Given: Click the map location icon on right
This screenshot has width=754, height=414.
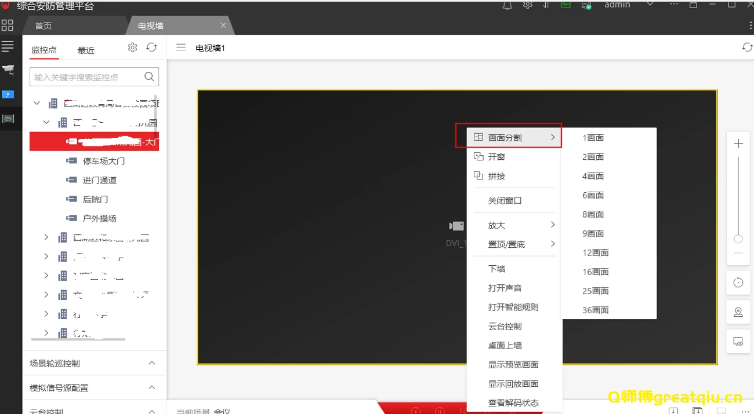Looking at the screenshot, I should (738, 312).
